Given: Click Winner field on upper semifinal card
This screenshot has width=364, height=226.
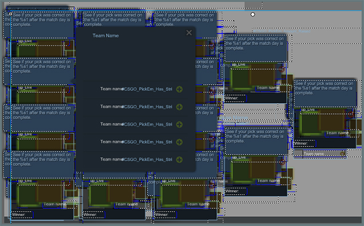Looking at the screenshot, I should (235, 98).
